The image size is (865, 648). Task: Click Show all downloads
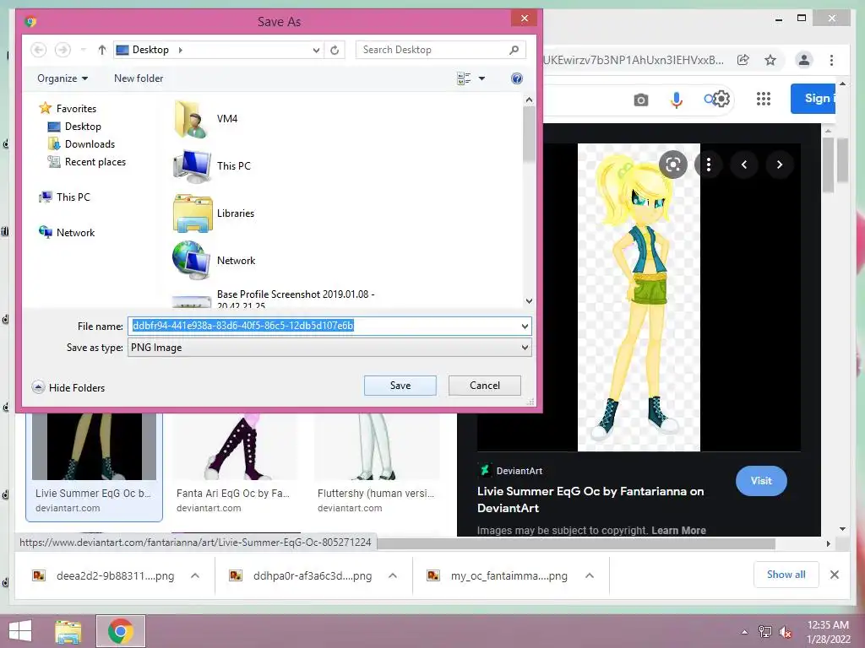[786, 575]
